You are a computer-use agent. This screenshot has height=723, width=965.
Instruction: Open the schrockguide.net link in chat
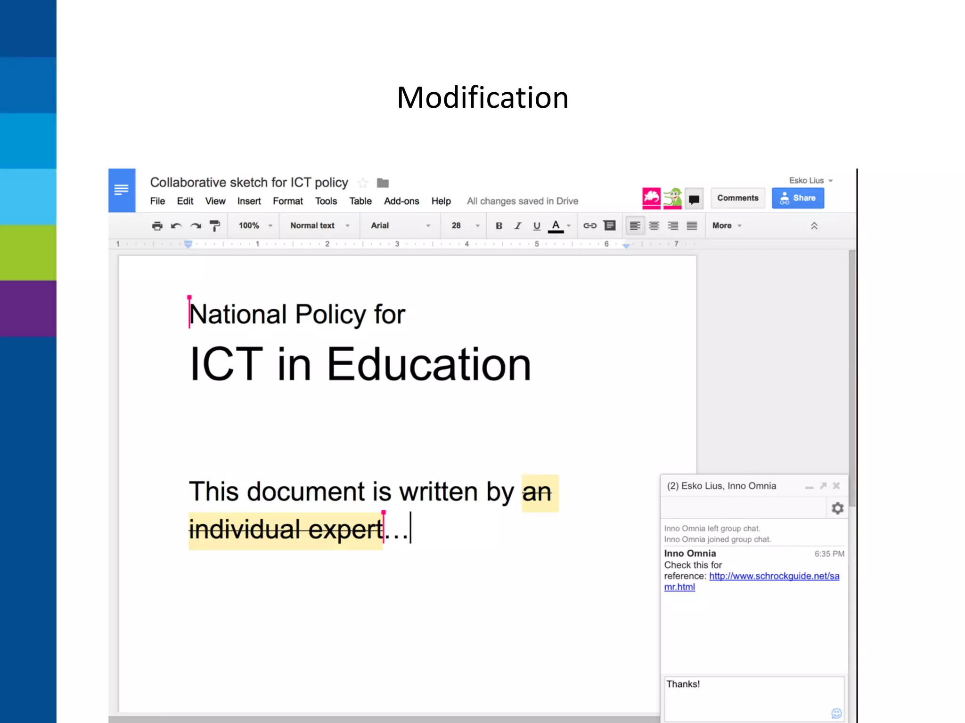point(774,576)
